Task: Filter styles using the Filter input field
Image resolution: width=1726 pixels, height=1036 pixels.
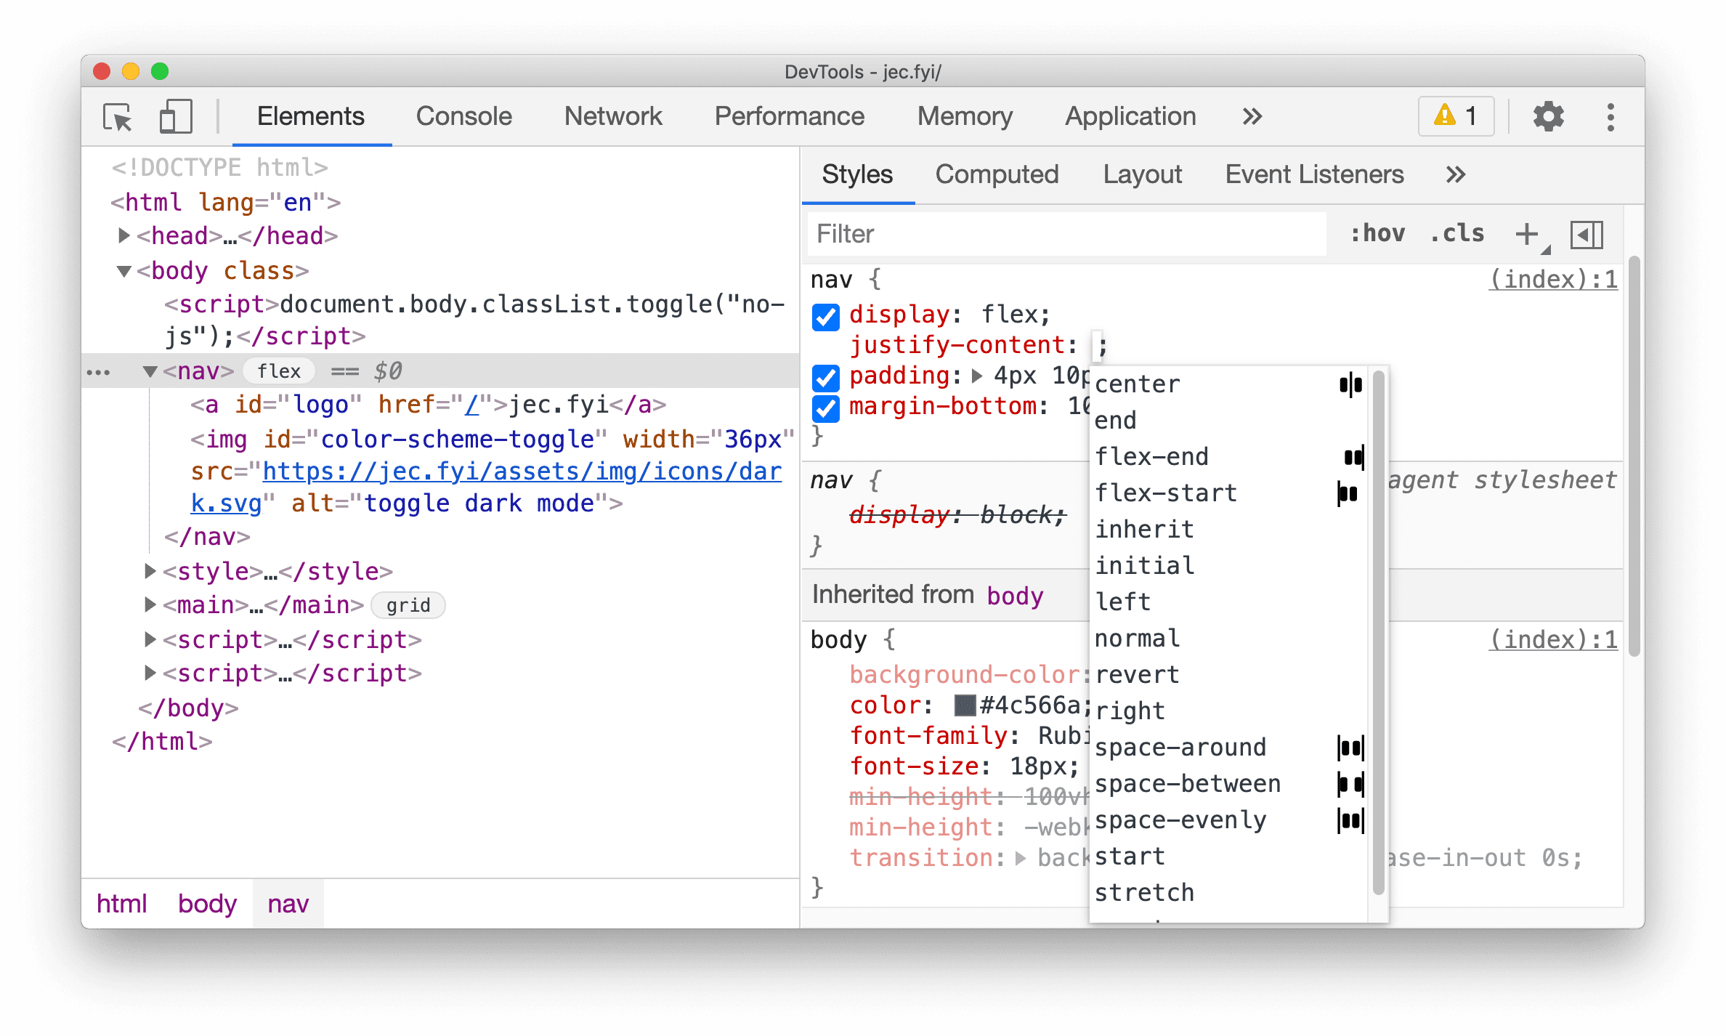Action: pos(1069,235)
